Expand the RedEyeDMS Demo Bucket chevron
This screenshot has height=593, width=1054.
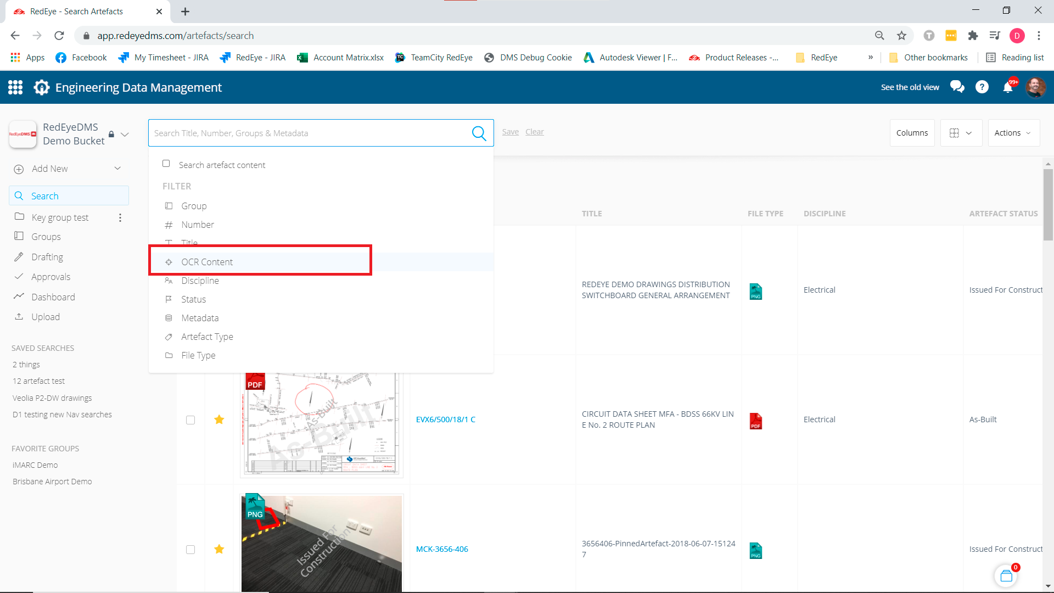[x=125, y=134]
